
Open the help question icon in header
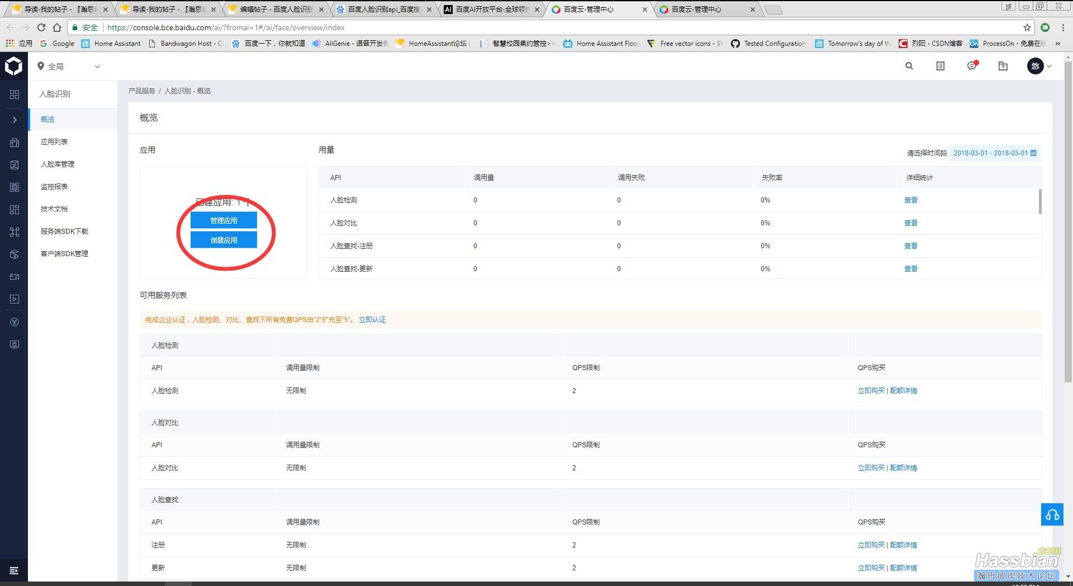point(1003,66)
